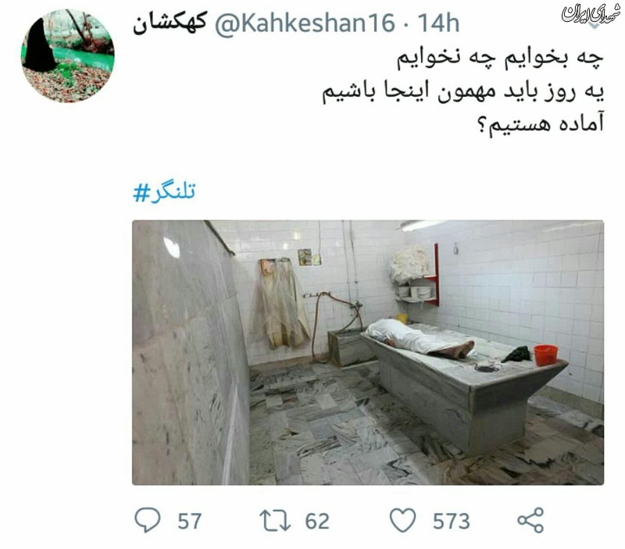This screenshot has height=549, width=625.
Task: Follow the hashtag #تلنگر
Action: click(x=164, y=192)
